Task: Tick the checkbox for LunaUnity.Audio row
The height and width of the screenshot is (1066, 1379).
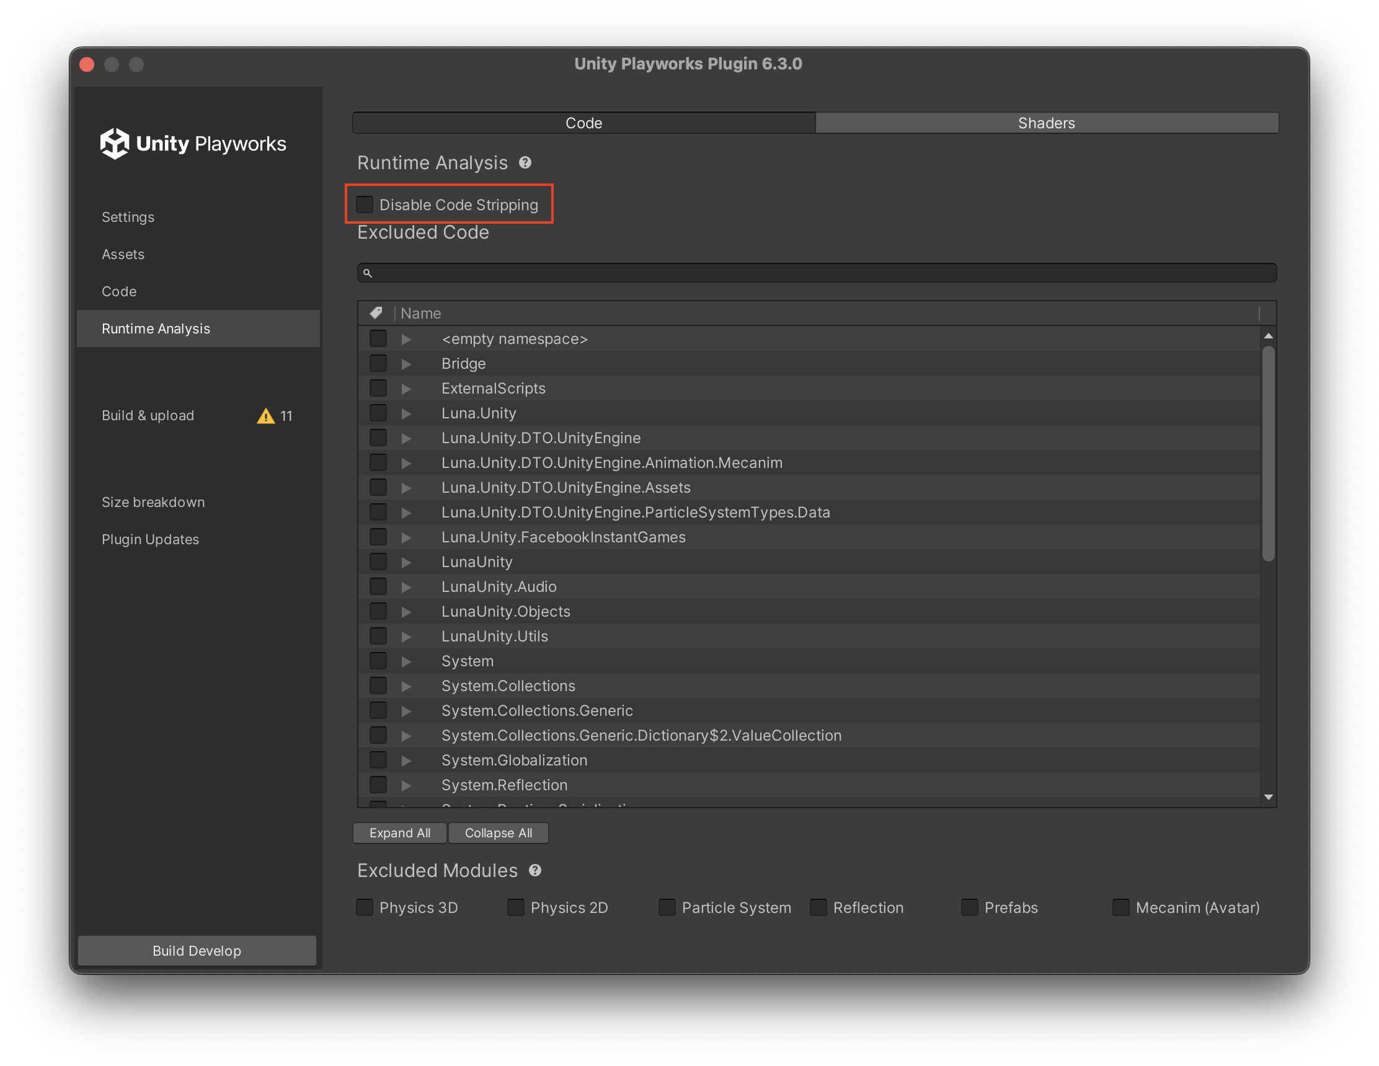Action: tap(378, 586)
